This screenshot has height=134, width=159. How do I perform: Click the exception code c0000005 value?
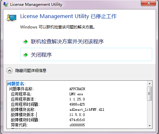(x=77, y=125)
